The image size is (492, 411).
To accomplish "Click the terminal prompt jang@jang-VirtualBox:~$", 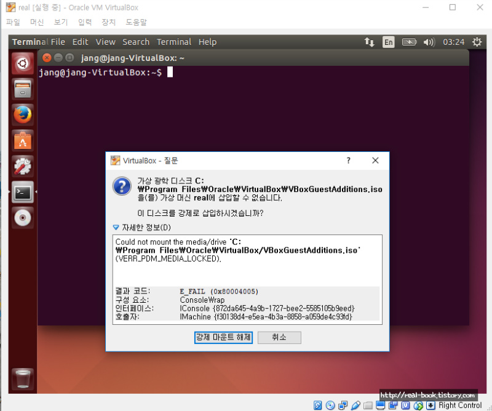I will pos(100,73).
